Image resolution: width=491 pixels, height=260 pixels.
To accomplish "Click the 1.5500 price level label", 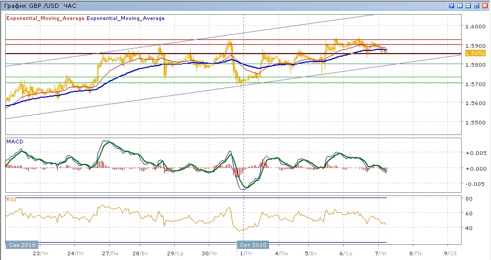I will pyautogui.click(x=475, y=122).
